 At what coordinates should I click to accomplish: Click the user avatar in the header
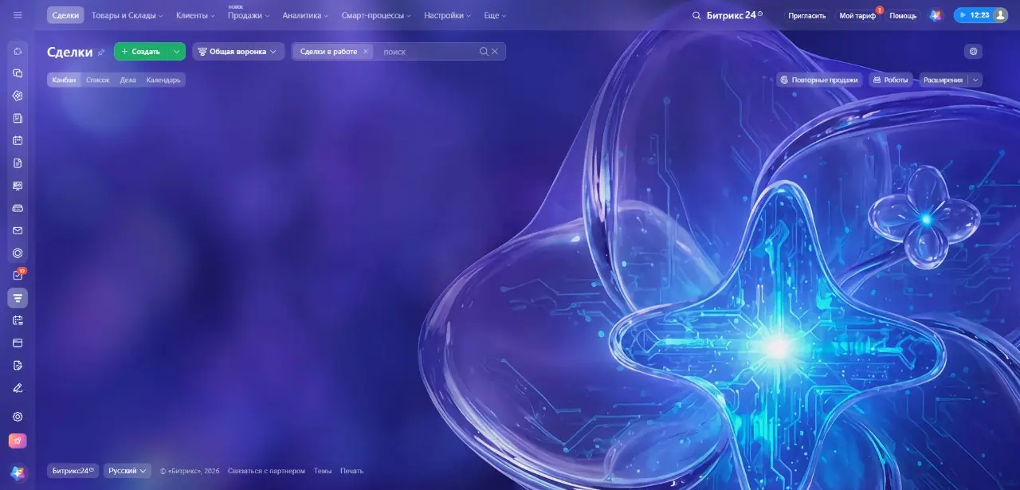pyautogui.click(x=1000, y=15)
